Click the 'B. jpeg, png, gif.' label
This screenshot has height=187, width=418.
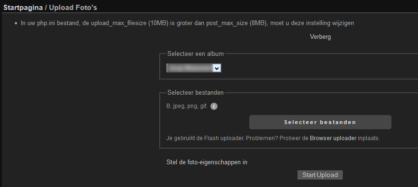point(187,107)
